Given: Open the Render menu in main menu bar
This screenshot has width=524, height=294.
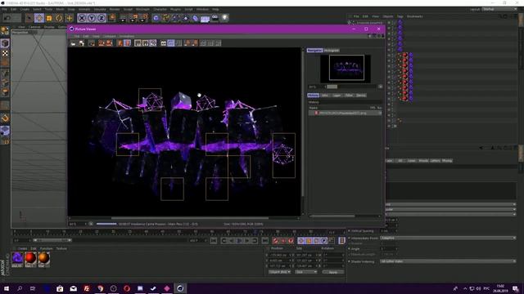Looking at the screenshot, I should [x=115, y=9].
